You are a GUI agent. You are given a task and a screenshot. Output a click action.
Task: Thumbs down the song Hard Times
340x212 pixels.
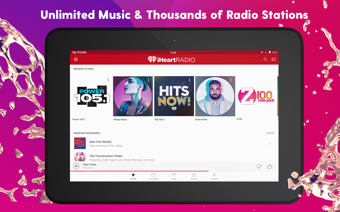coord(259,166)
